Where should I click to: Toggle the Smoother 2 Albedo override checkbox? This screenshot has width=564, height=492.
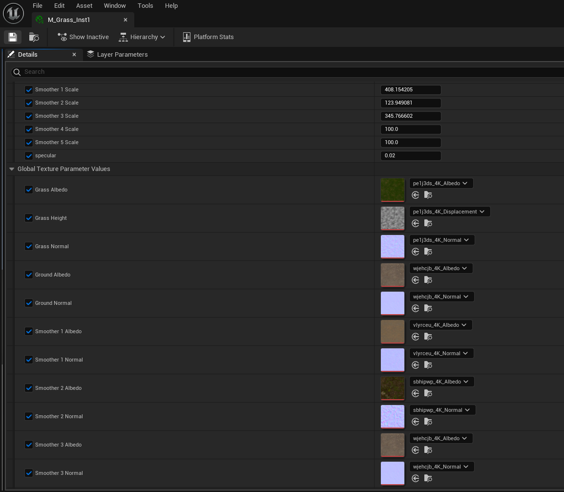pyautogui.click(x=29, y=388)
